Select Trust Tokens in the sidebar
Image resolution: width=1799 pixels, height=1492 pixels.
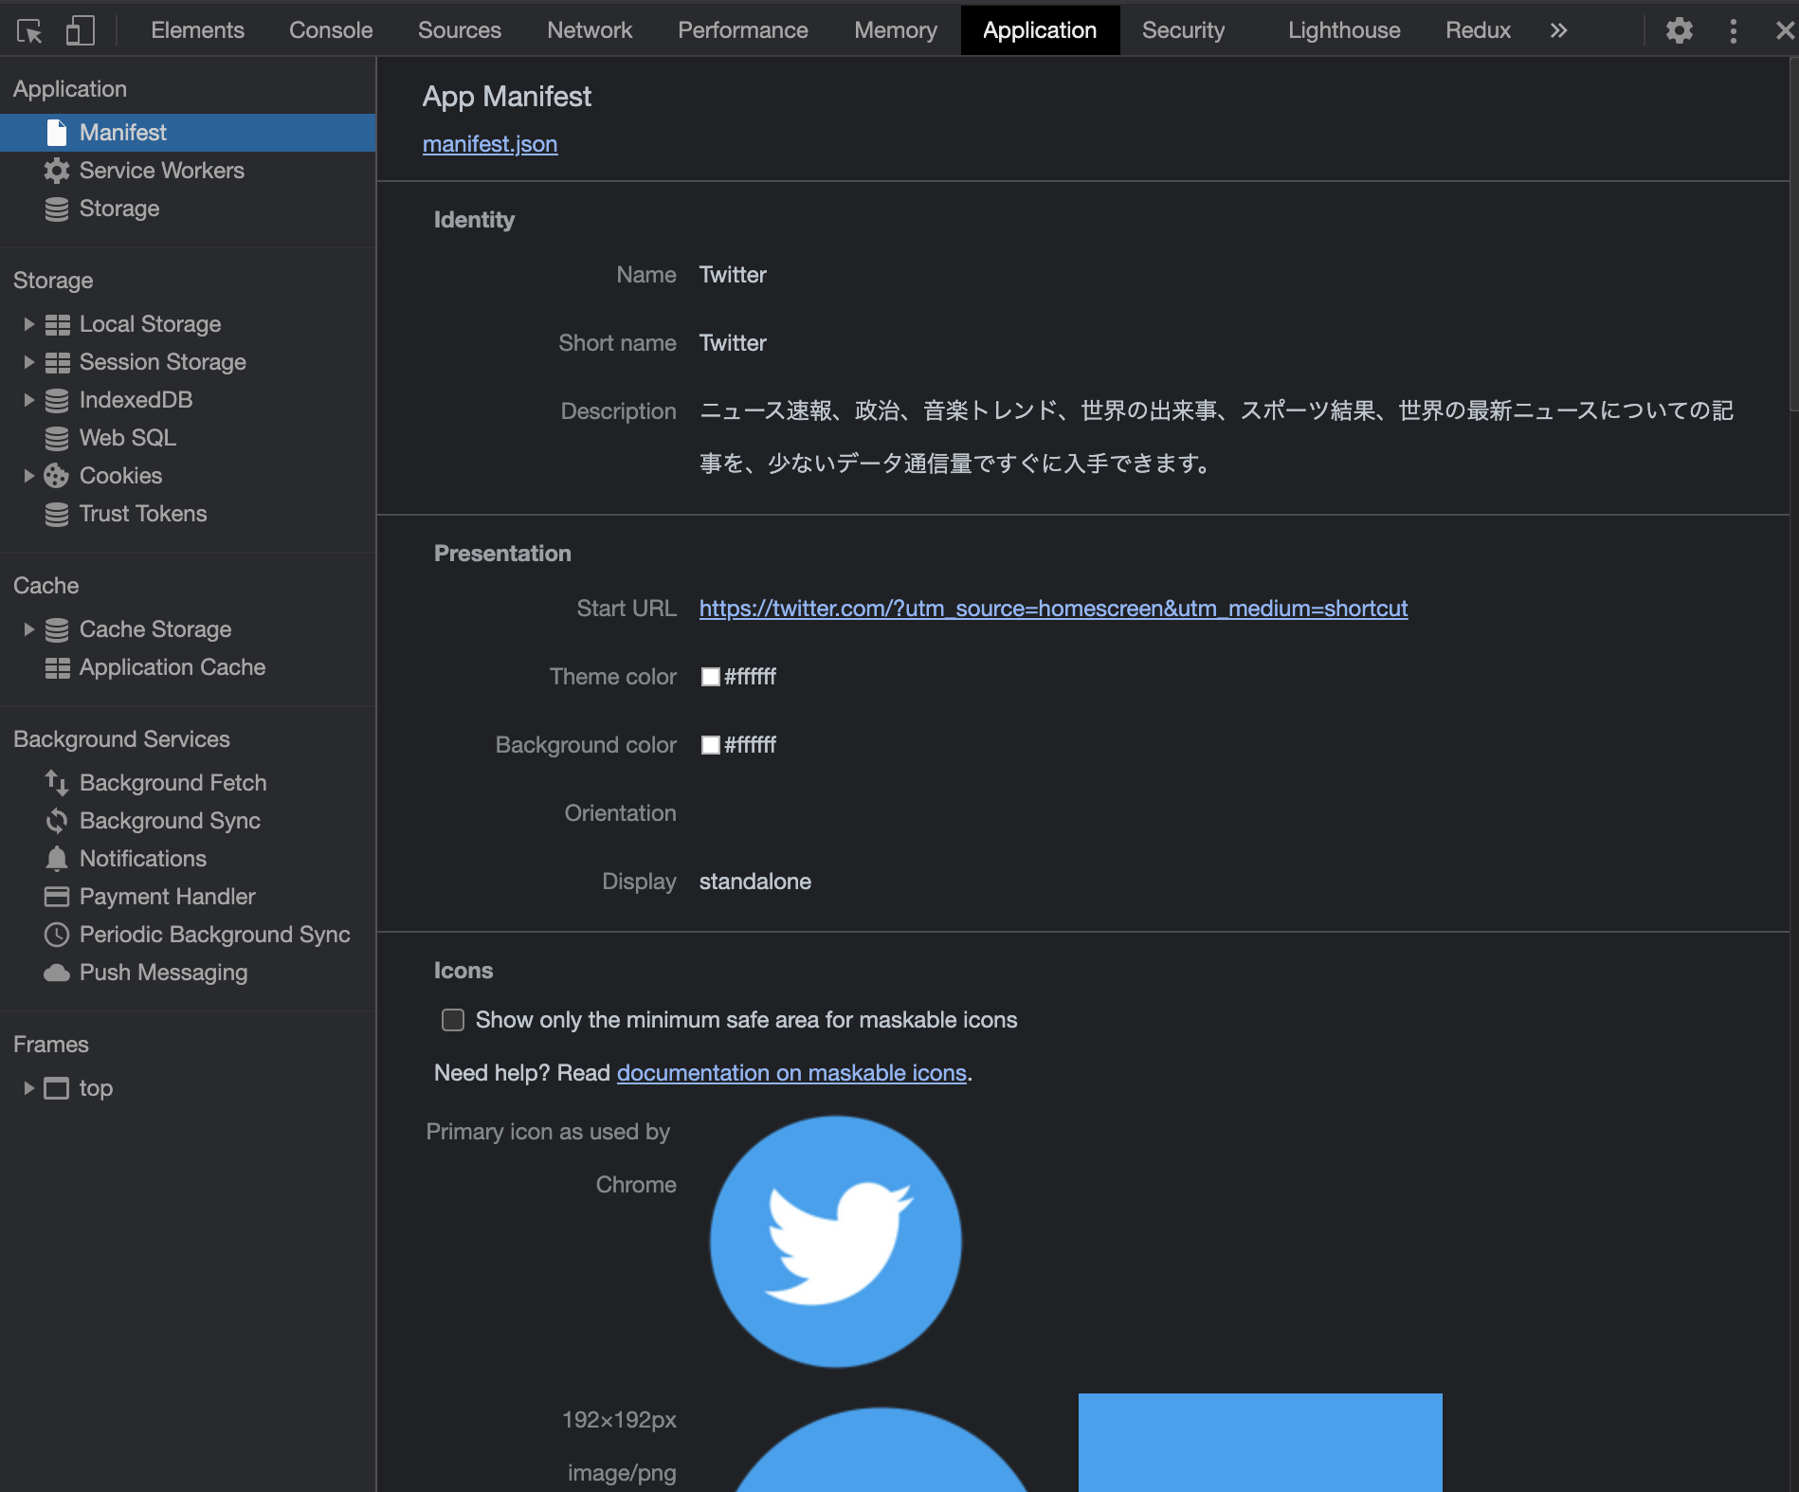pyautogui.click(x=188, y=514)
